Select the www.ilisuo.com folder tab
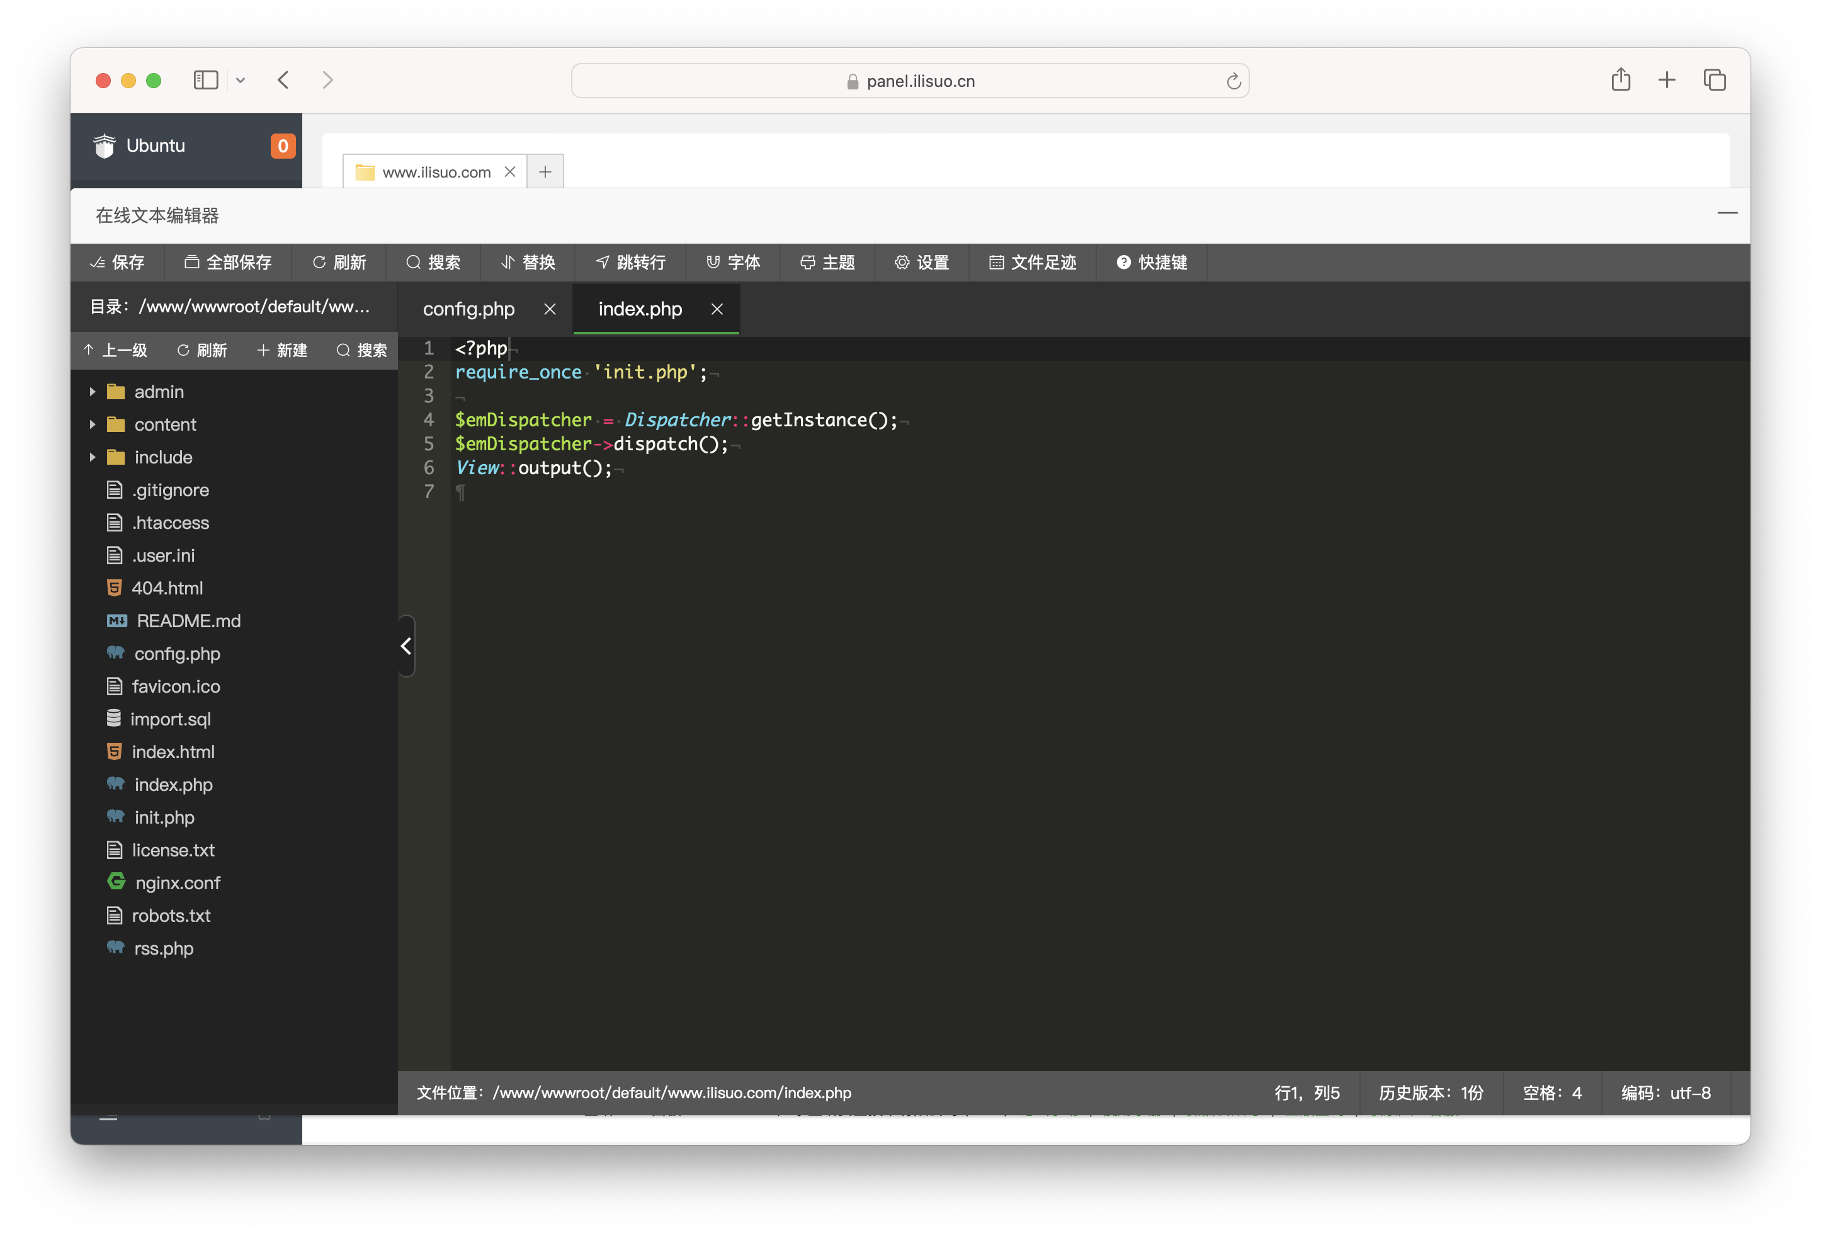The height and width of the screenshot is (1238, 1821). [x=436, y=173]
